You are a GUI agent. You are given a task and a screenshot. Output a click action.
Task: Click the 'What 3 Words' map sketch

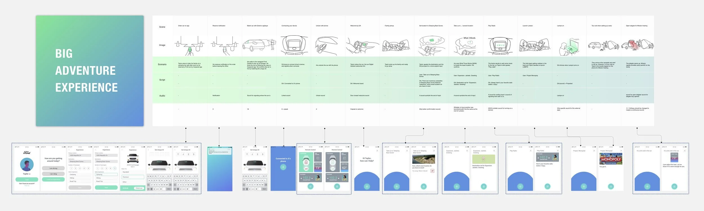click(466, 45)
